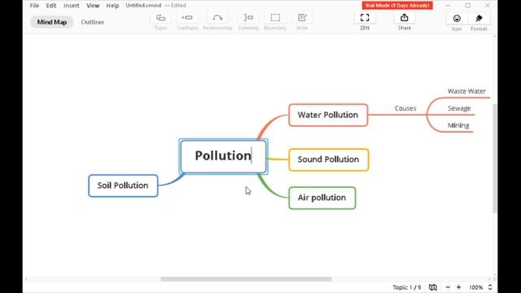Click the horizontal scrollbar thumb

point(246,279)
